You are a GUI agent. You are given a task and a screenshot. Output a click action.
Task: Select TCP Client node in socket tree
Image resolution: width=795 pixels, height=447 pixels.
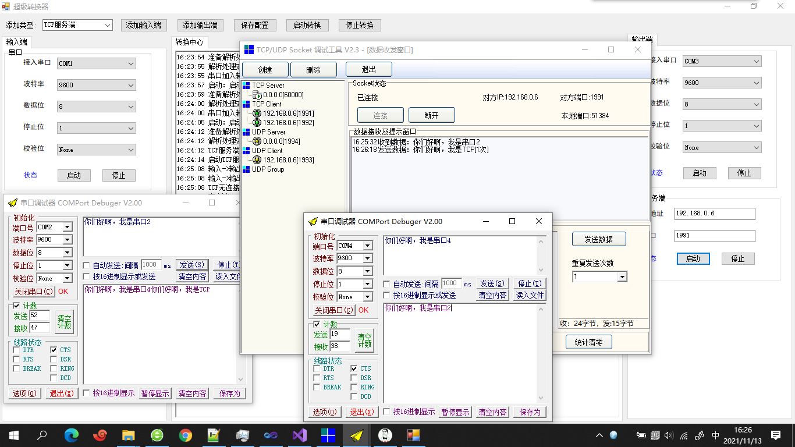point(267,104)
